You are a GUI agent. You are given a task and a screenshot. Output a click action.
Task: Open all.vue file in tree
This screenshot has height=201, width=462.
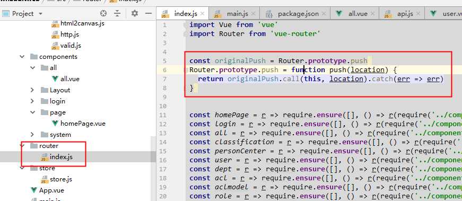click(x=70, y=79)
